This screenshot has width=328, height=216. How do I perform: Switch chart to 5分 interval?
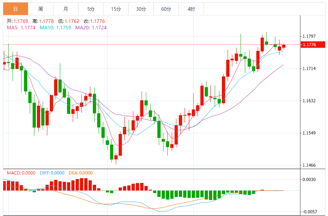click(x=91, y=9)
